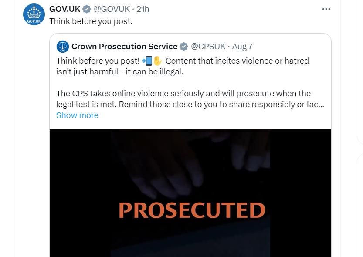Play the PROSECUTED video thumbnail
The image size is (363, 257).
[190, 193]
